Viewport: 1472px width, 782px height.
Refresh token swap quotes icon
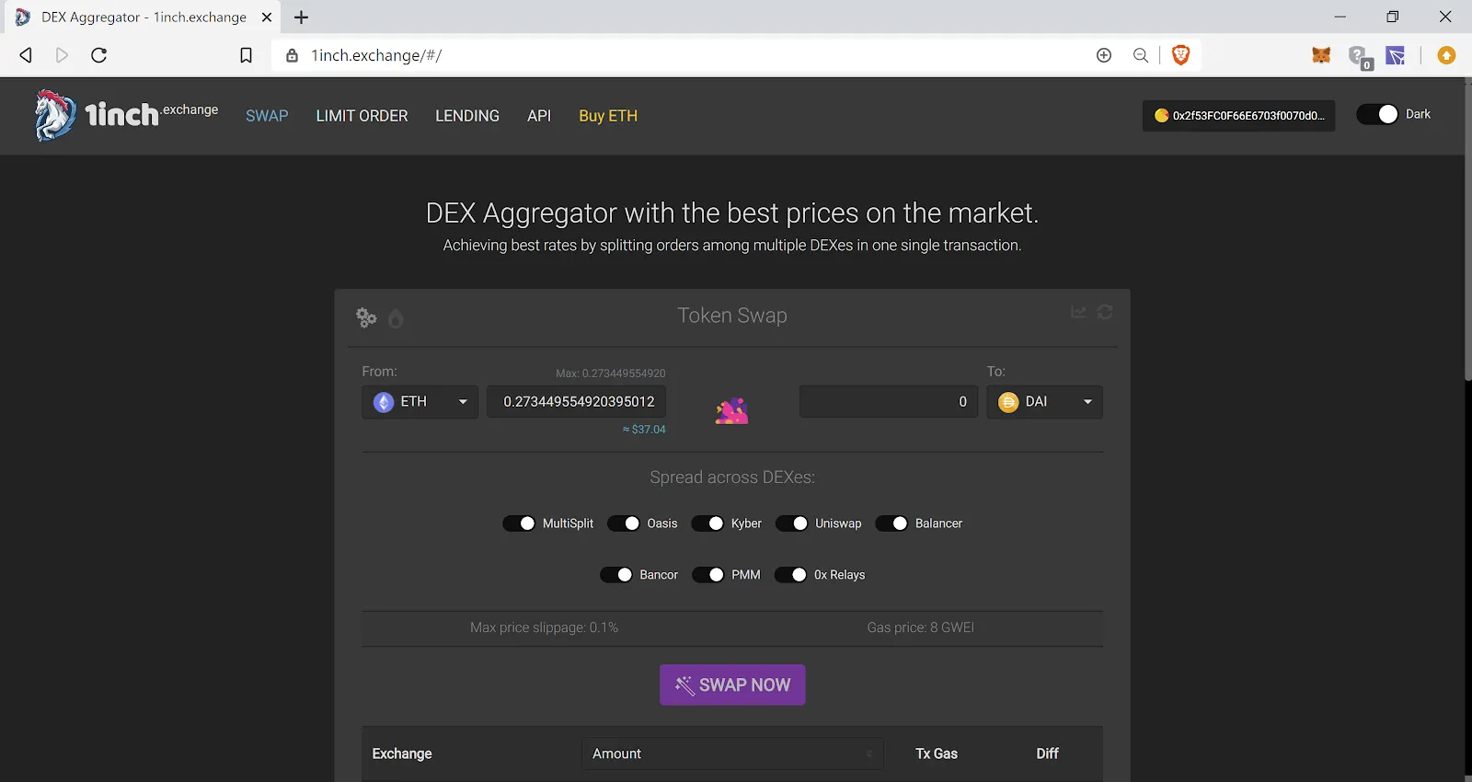coord(1105,313)
